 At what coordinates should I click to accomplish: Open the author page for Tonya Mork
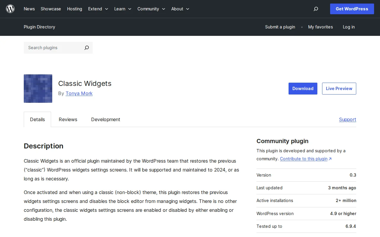coord(79,93)
